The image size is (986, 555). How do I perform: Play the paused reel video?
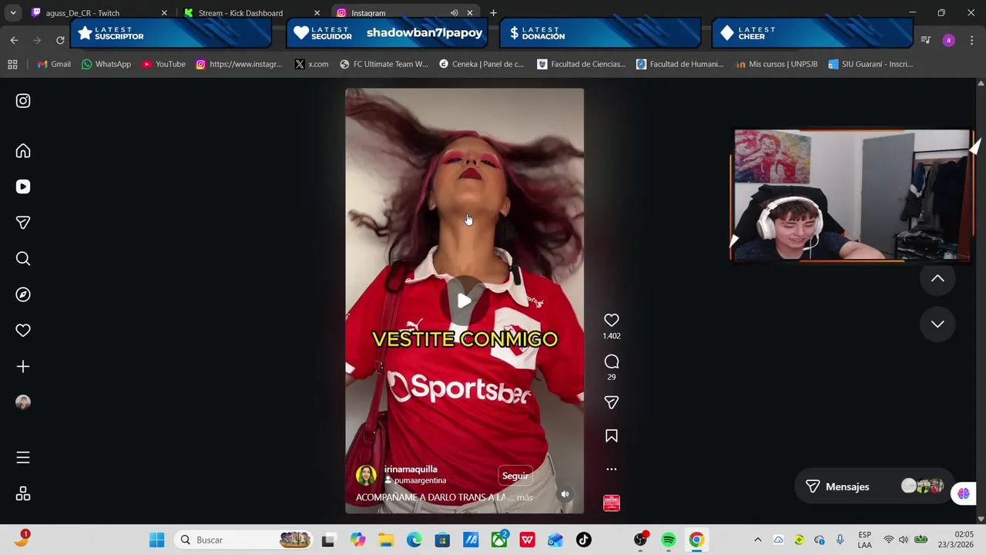464,301
